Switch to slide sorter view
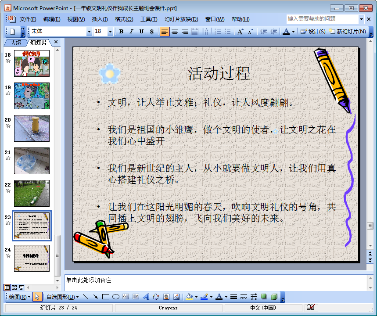The image size is (377, 316). point(14,287)
